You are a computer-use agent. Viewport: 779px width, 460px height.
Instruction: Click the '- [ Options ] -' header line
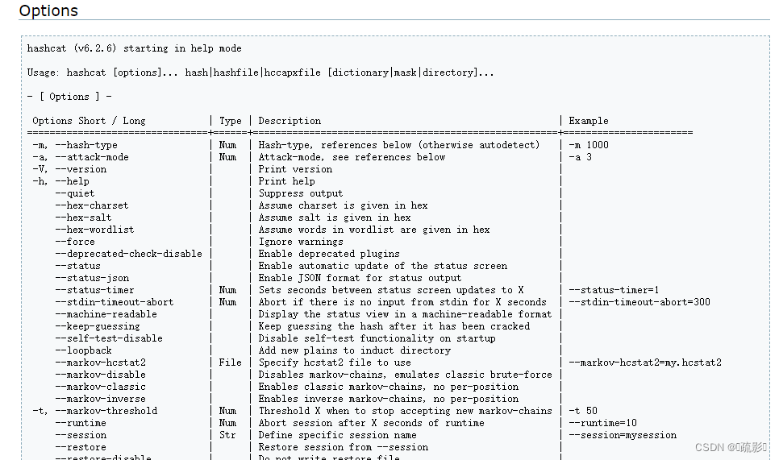coord(69,97)
